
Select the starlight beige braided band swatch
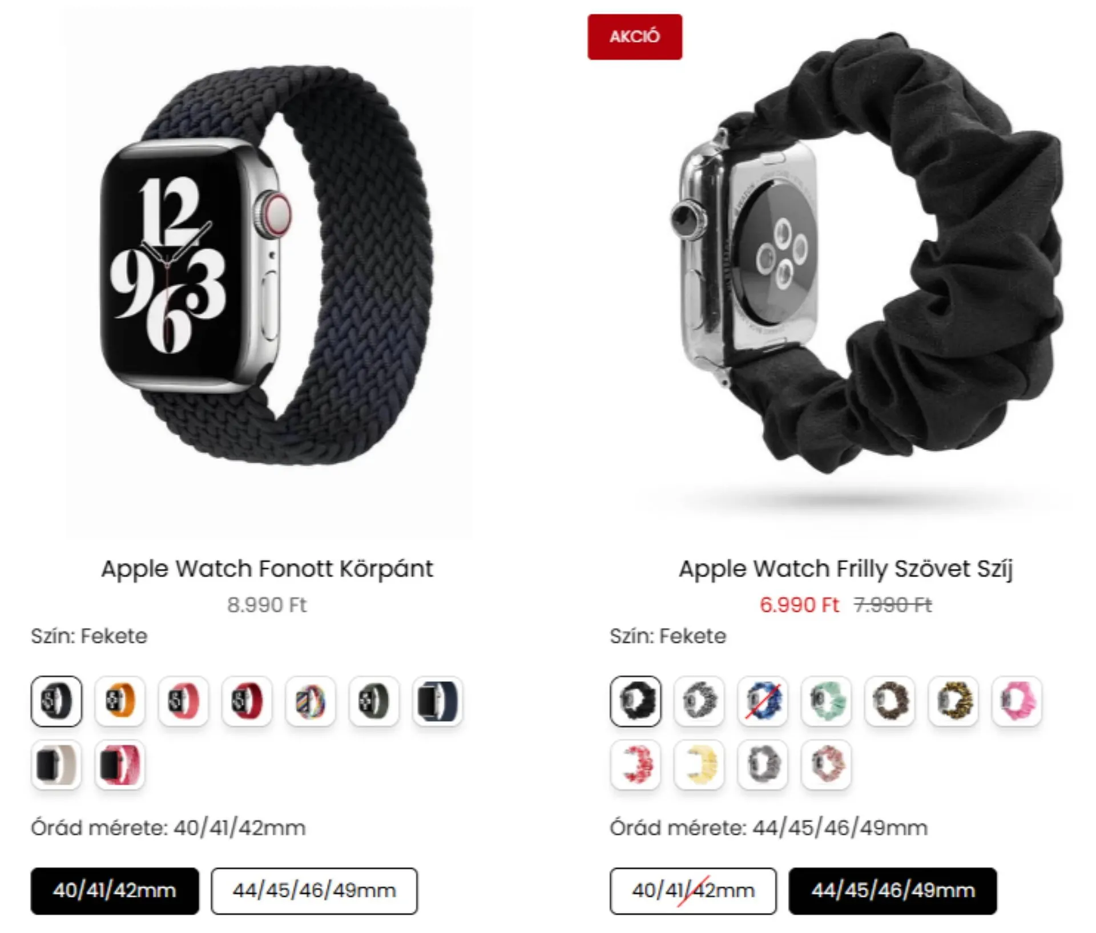point(56,765)
